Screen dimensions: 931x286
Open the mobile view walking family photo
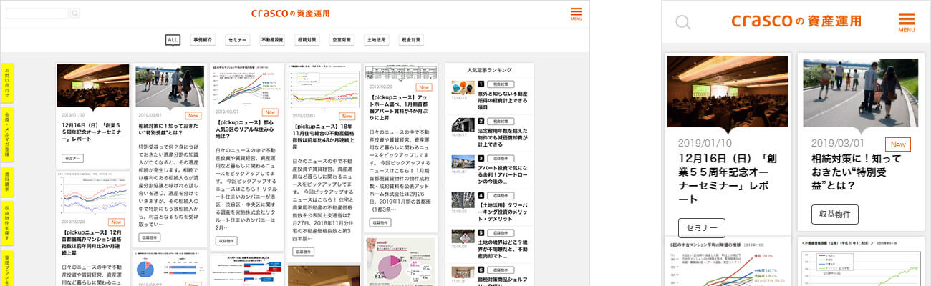(x=862, y=93)
